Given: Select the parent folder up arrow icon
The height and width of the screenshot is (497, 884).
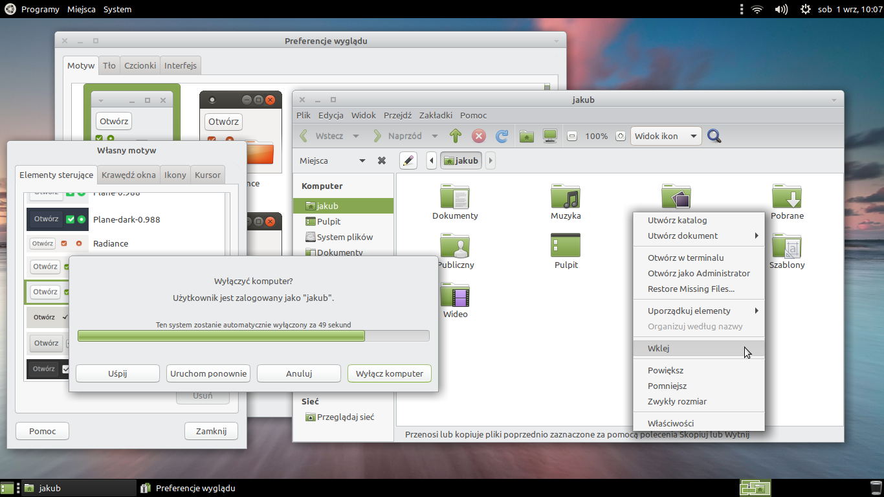Looking at the screenshot, I should 455,136.
